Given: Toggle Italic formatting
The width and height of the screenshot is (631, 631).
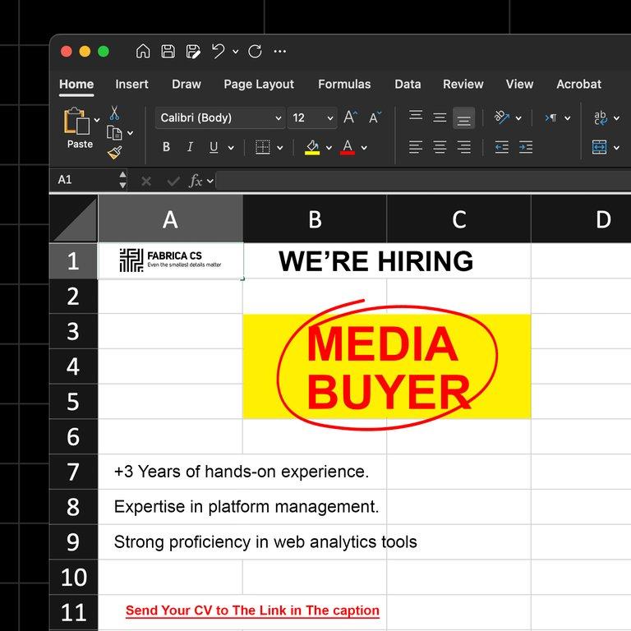Looking at the screenshot, I should (190, 147).
